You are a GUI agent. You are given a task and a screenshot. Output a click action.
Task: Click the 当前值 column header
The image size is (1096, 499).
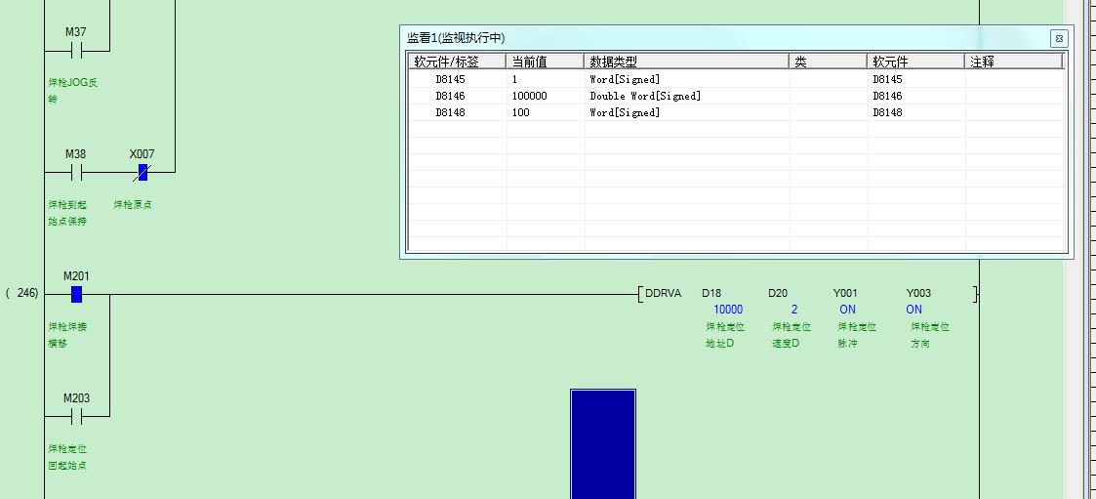544,62
